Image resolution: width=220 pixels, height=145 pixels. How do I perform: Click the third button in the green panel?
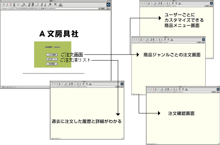coord(52,64)
